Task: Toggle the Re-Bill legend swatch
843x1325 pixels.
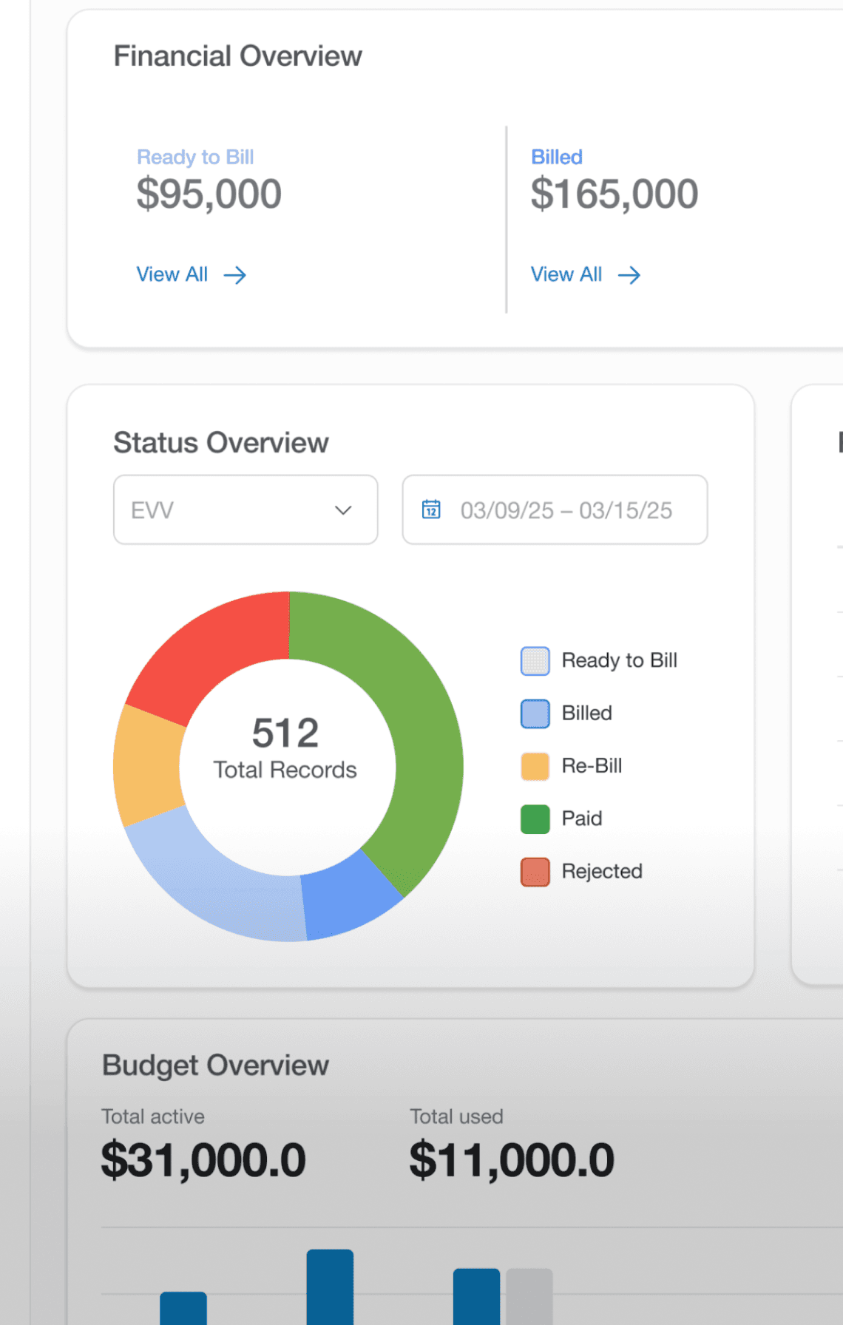Action: pyautogui.click(x=535, y=767)
